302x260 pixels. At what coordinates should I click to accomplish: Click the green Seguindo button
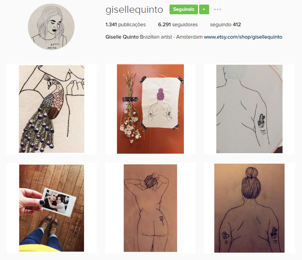tap(183, 9)
